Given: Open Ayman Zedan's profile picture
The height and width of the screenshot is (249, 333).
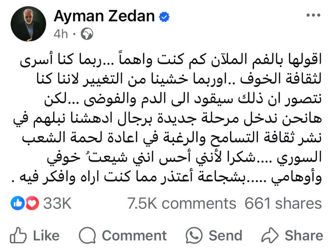Looking at the screenshot, I should click(x=28, y=24).
